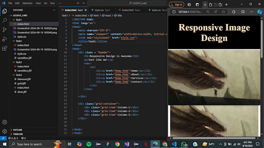Show more menu items with ellipsis
264x148 pixels.
pyautogui.click(x=60, y=3)
